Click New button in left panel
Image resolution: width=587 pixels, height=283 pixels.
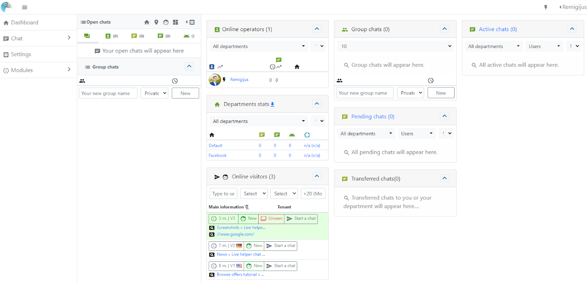click(x=185, y=93)
